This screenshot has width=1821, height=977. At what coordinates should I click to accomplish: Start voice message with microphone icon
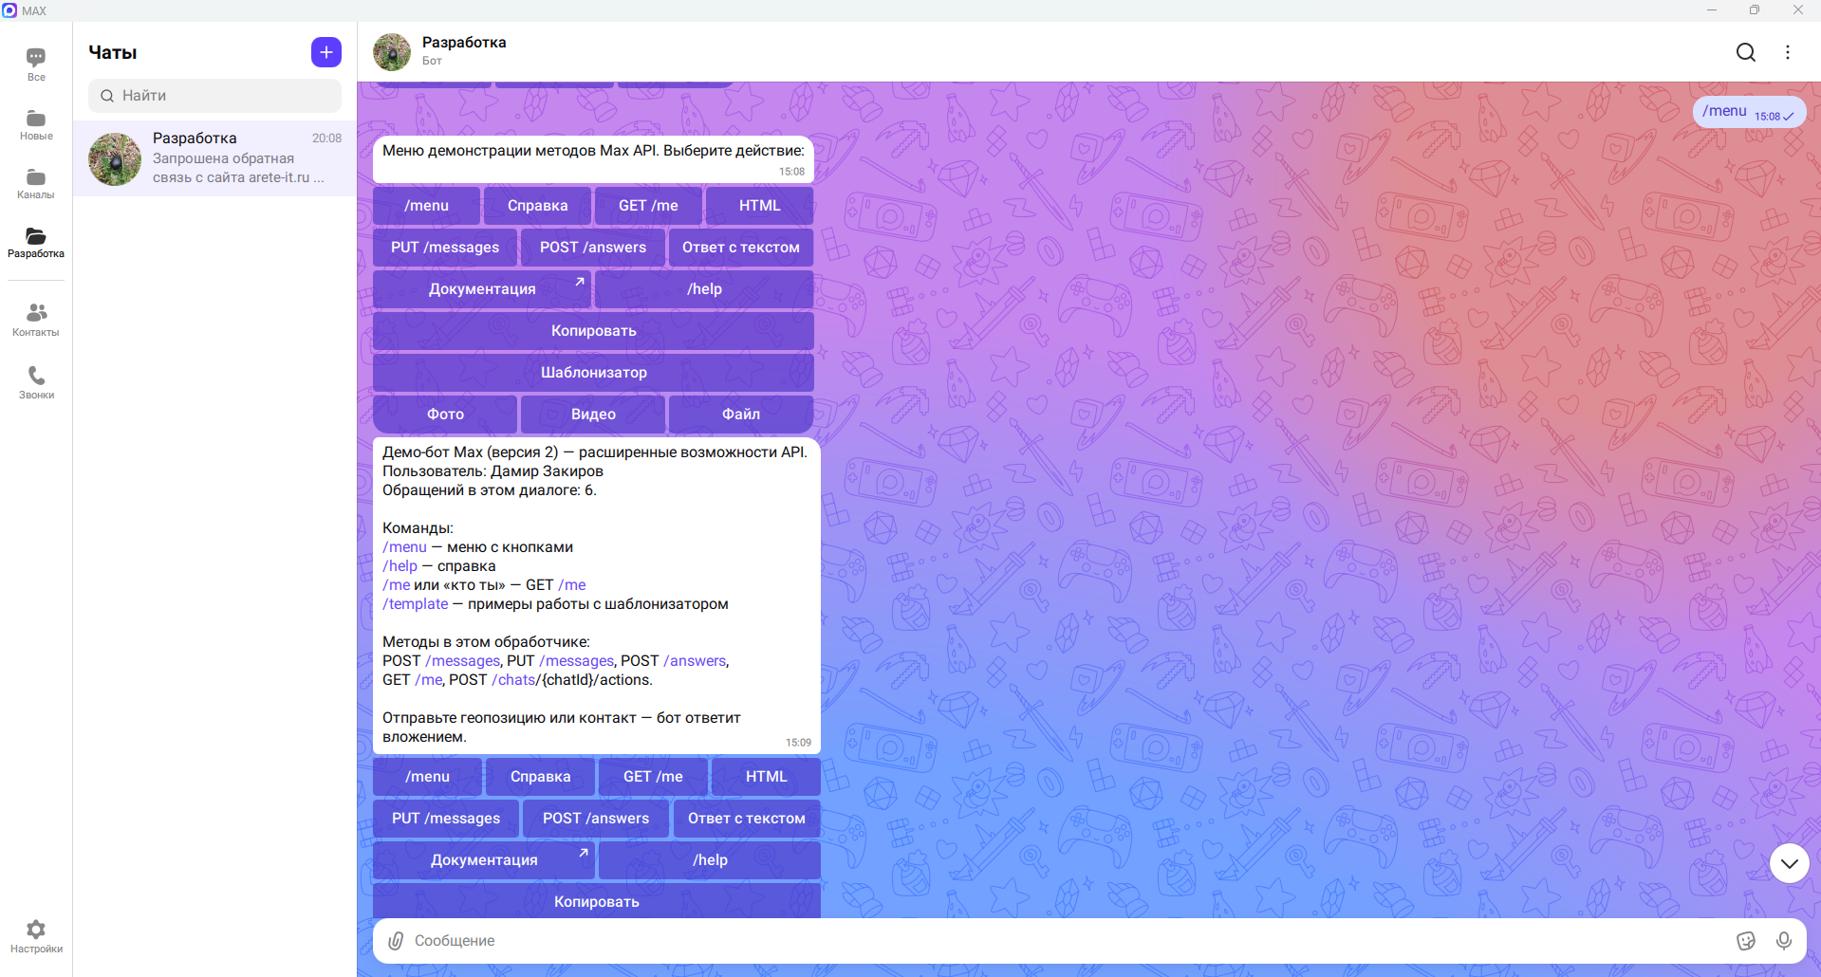[1784, 940]
